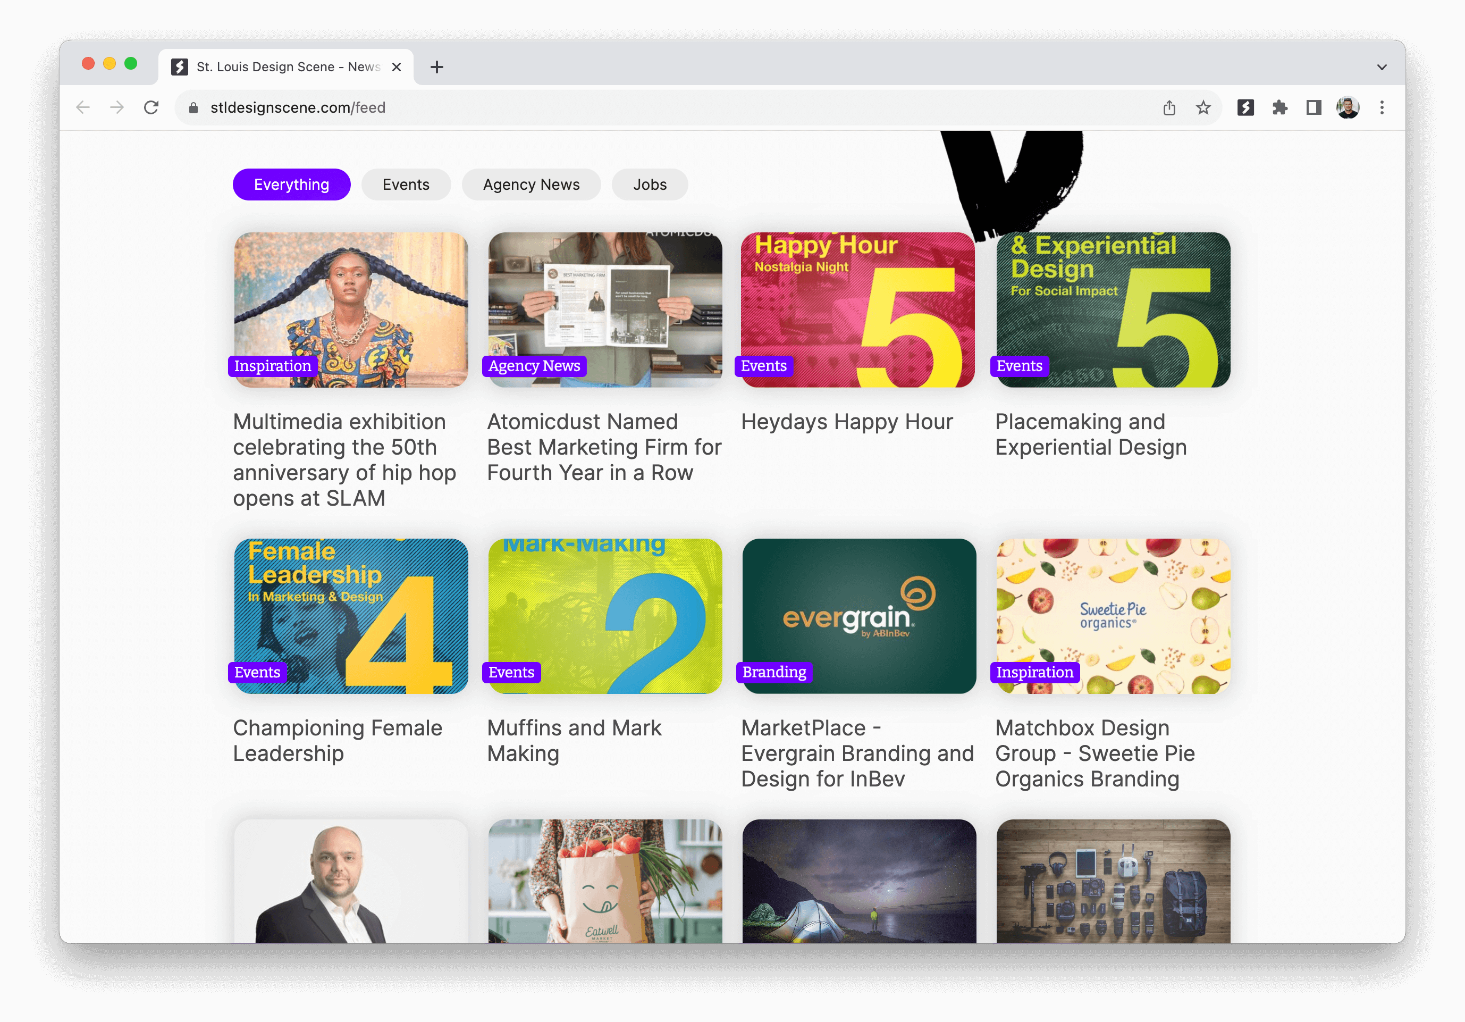The image size is (1465, 1022).
Task: Open Placemaking and Experiential Design title
Action: (x=1090, y=434)
